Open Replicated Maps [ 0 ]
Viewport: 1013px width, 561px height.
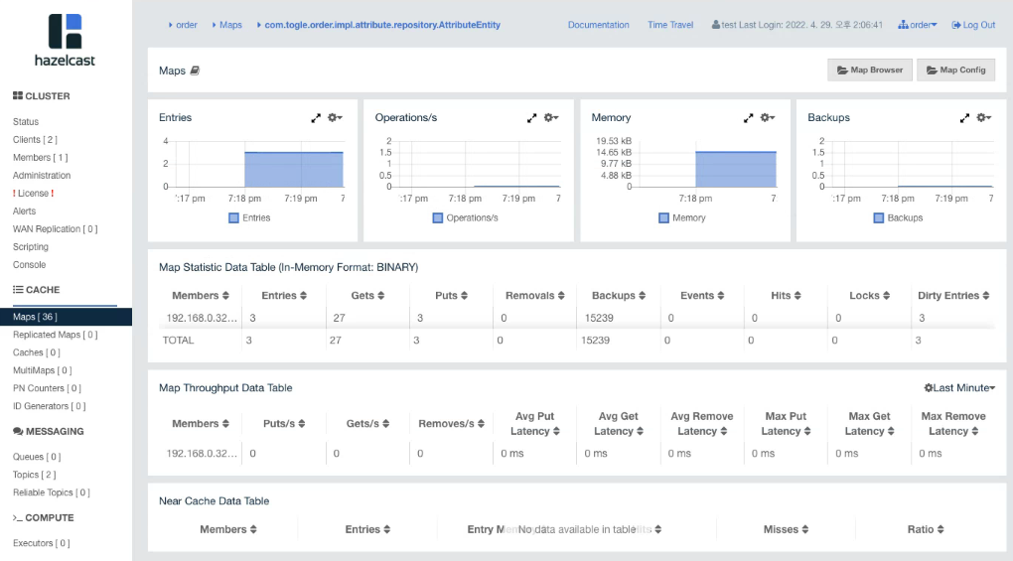click(55, 335)
